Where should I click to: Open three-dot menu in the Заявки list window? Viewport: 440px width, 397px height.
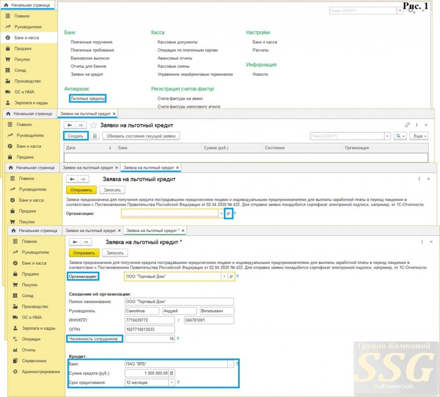tap(417, 125)
